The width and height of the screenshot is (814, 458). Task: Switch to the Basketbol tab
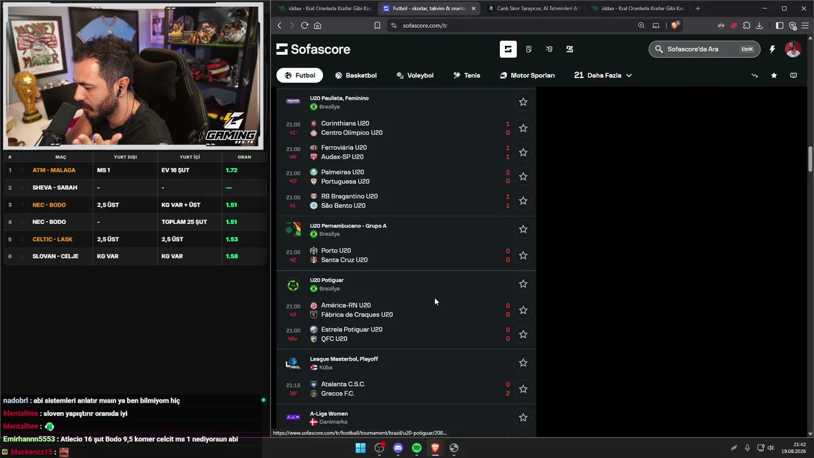pos(356,75)
